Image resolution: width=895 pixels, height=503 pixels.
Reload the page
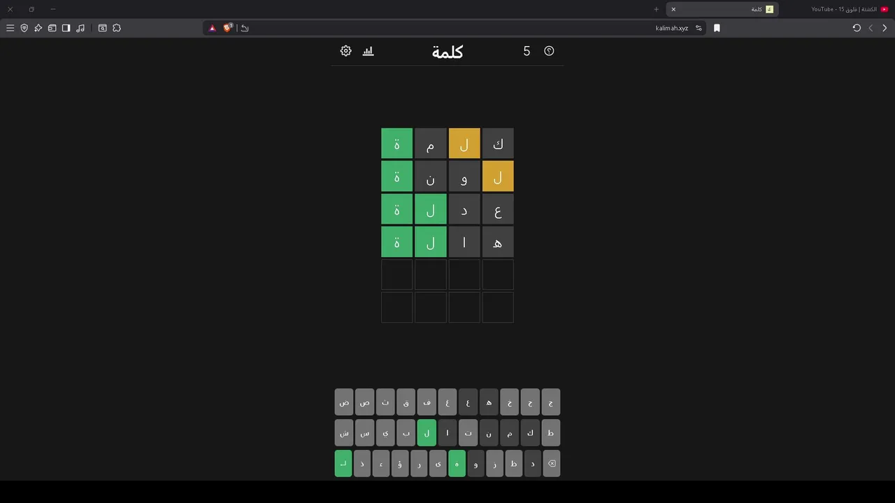(857, 28)
